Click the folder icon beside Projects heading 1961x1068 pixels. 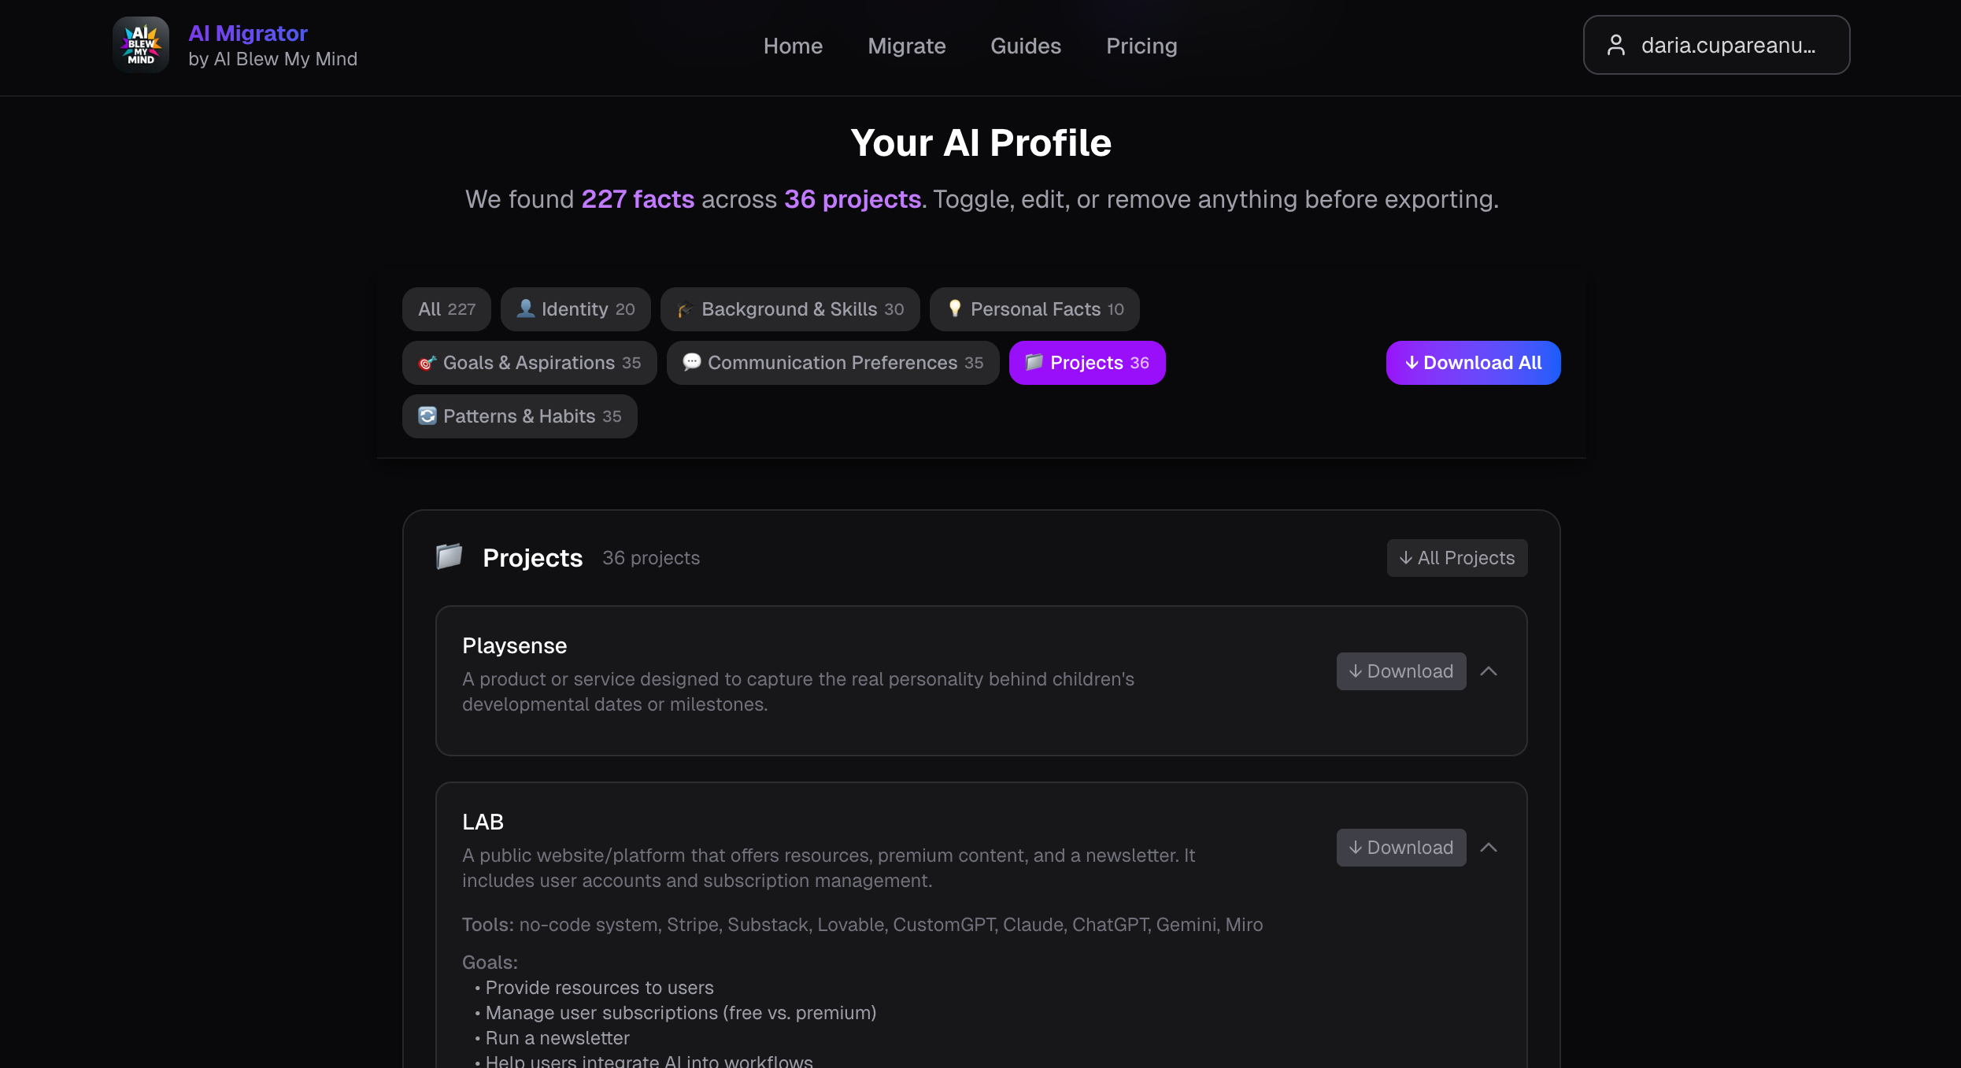(449, 556)
